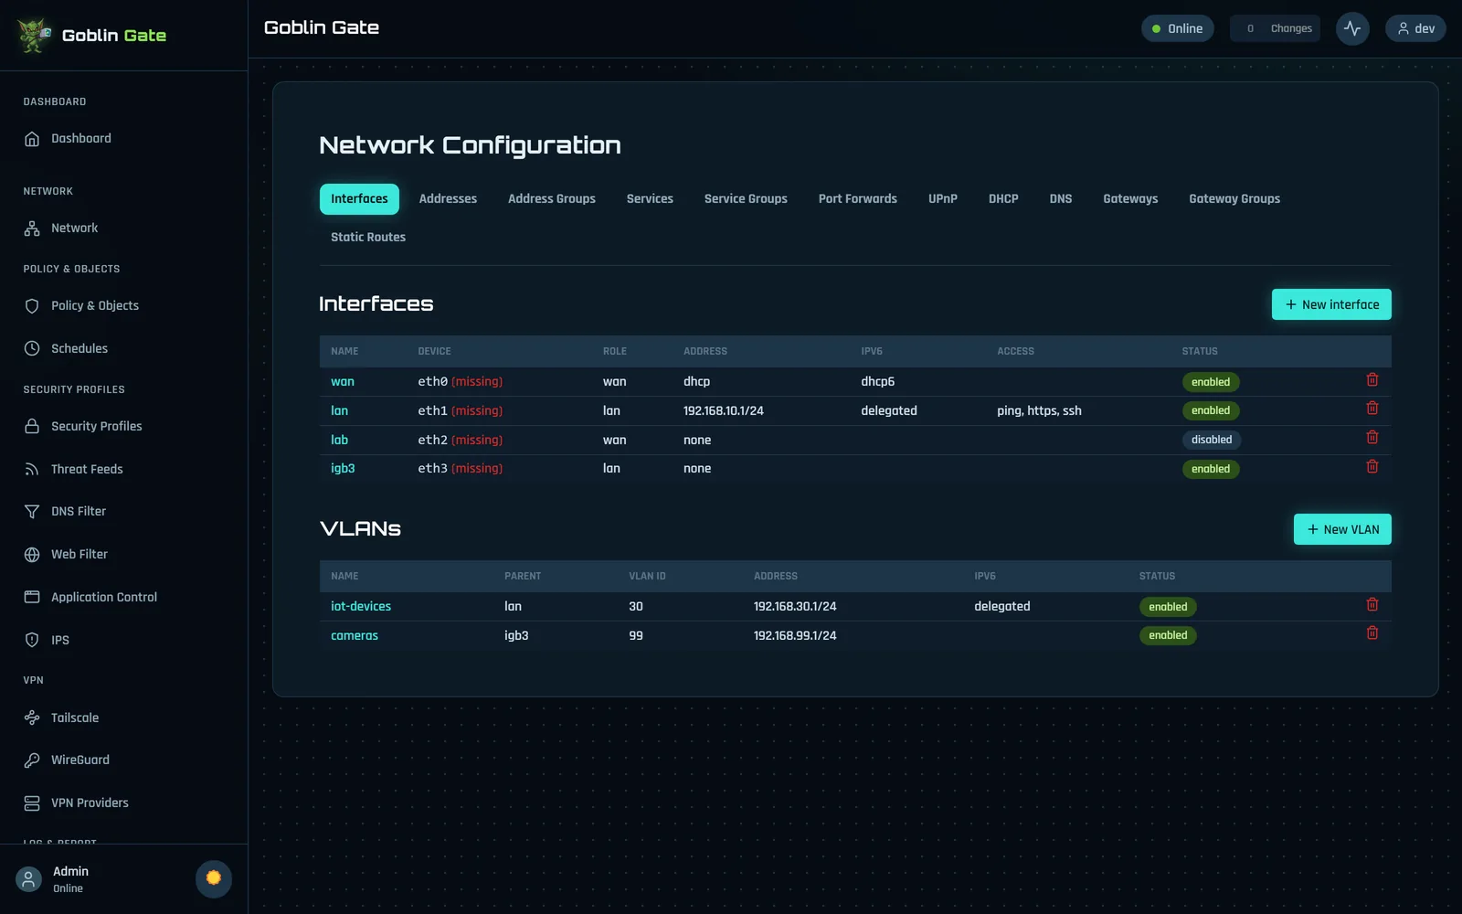This screenshot has height=914, width=1462.
Task: Open Schedules in the sidebar
Action: tap(123, 348)
